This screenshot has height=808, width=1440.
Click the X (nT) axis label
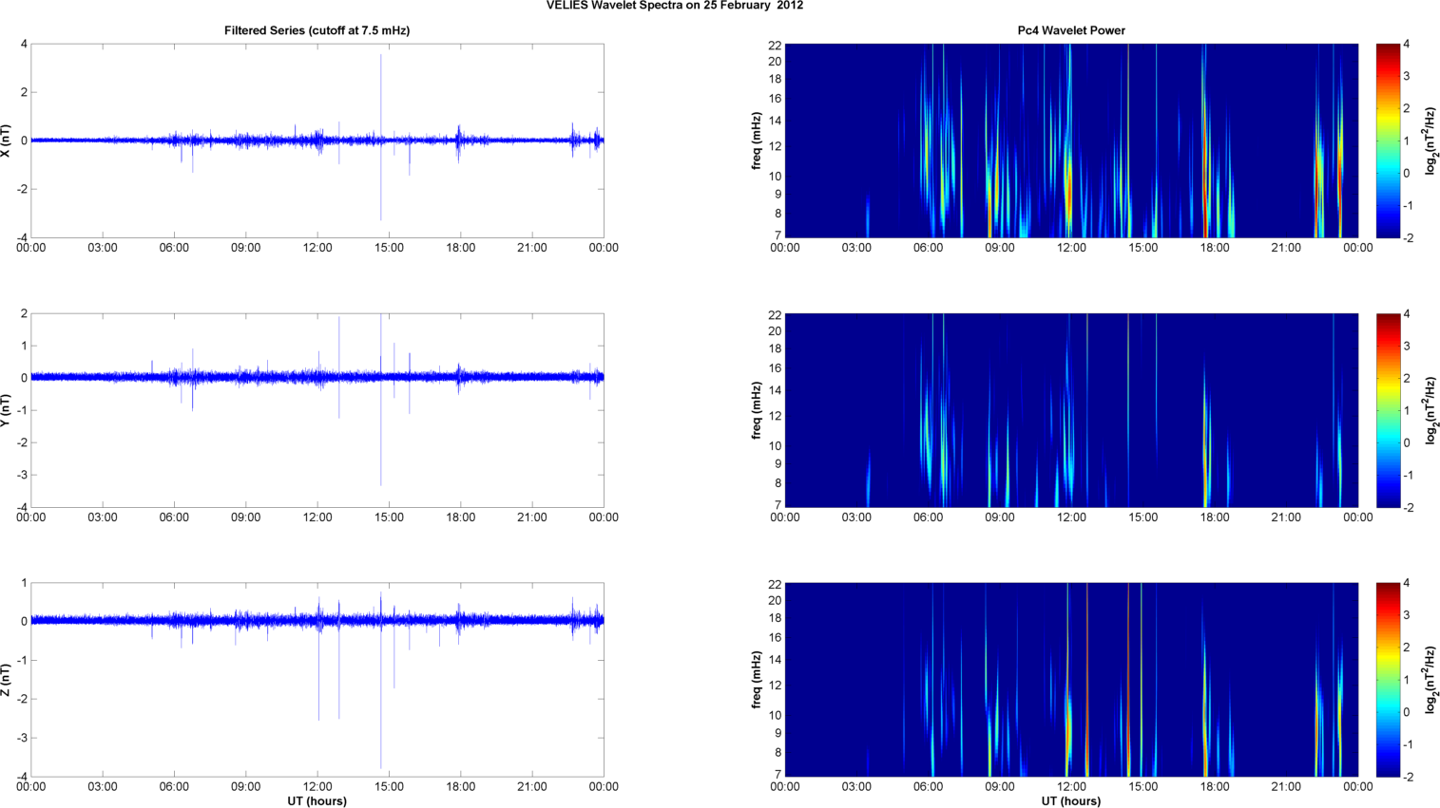tap(8, 141)
